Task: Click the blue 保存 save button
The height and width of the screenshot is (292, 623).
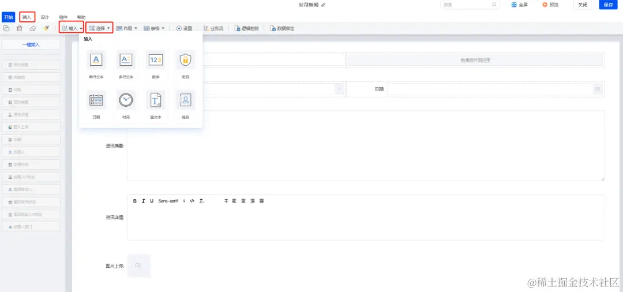Action: click(x=609, y=5)
